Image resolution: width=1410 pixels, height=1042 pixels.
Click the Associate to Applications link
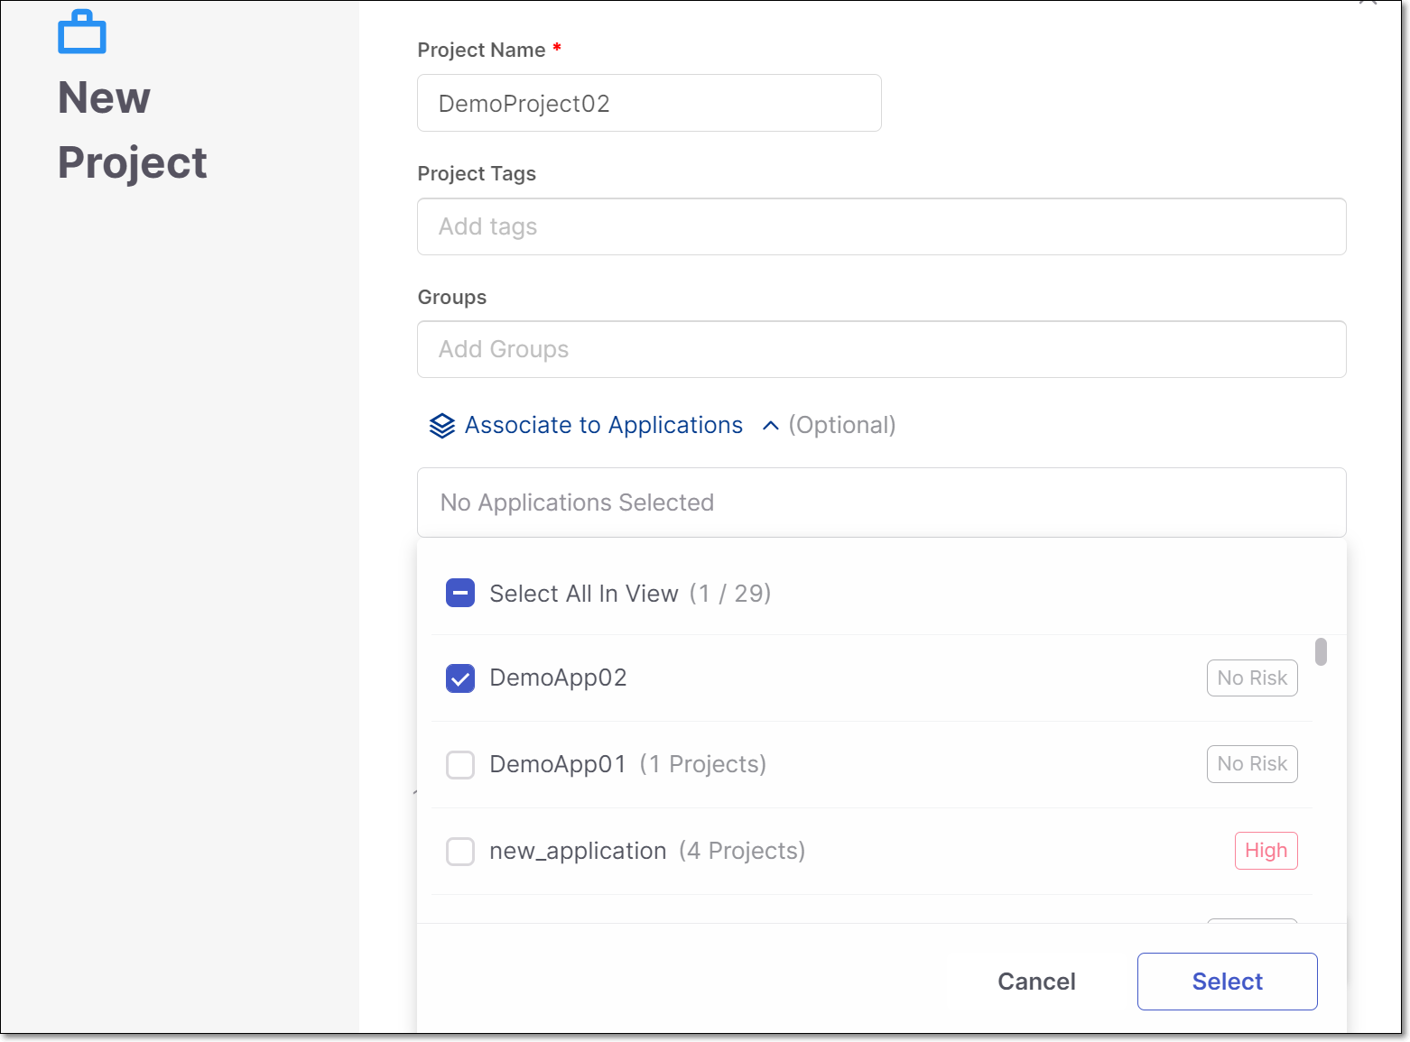coord(603,425)
